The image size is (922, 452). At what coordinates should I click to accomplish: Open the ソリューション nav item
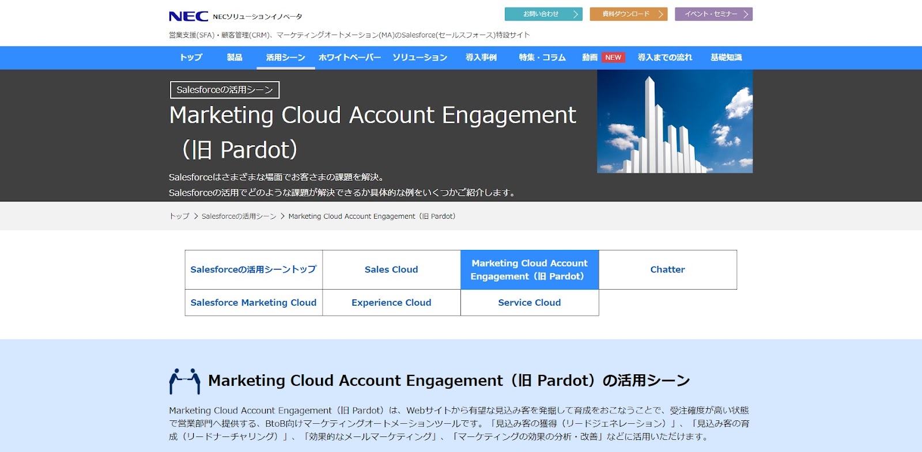click(x=420, y=58)
